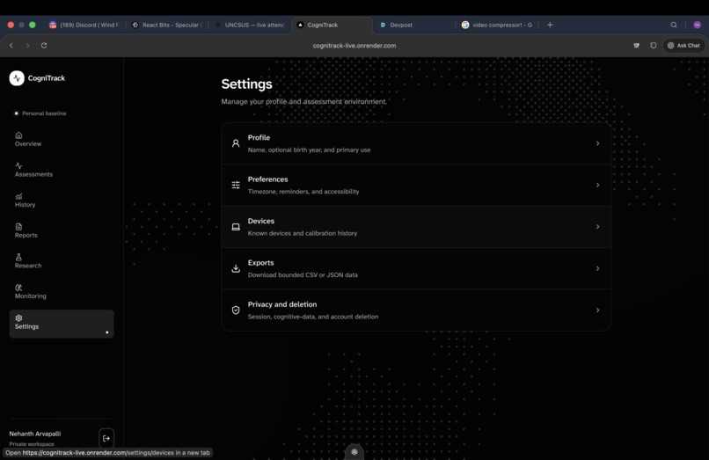Open the Research flask icon

(x=18, y=257)
